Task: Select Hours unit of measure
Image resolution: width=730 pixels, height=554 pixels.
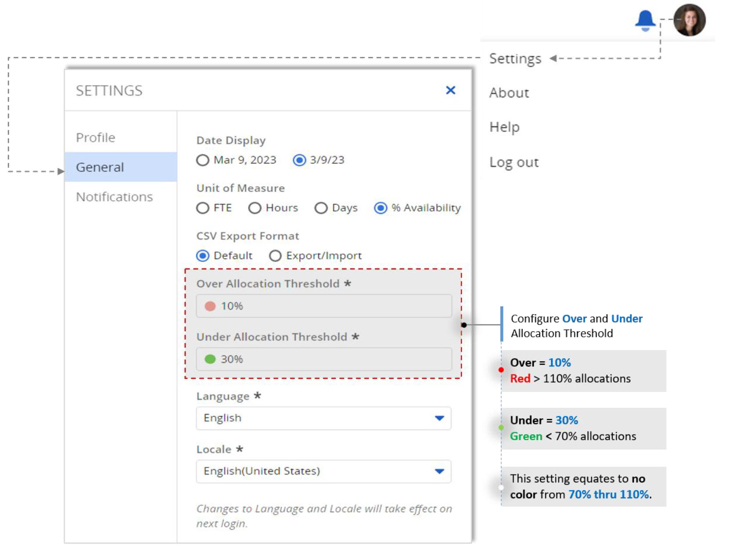Action: (255, 208)
